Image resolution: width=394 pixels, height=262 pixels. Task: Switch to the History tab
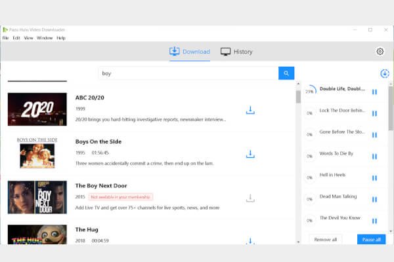click(236, 52)
